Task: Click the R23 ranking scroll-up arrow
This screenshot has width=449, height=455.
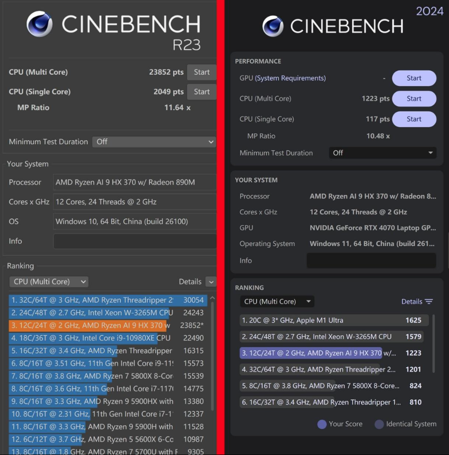Action: click(x=212, y=298)
